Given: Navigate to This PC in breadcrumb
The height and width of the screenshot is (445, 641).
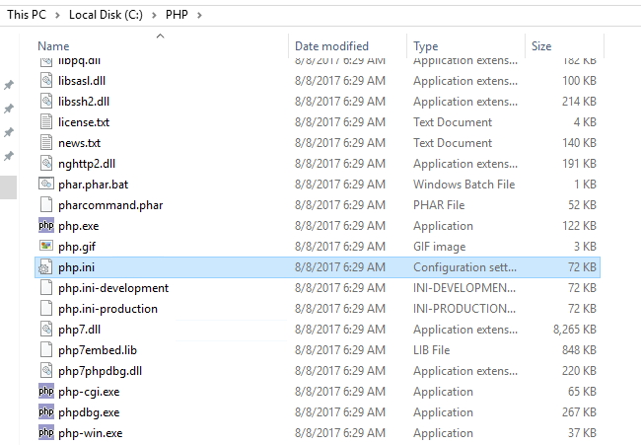Looking at the screenshot, I should click(27, 15).
